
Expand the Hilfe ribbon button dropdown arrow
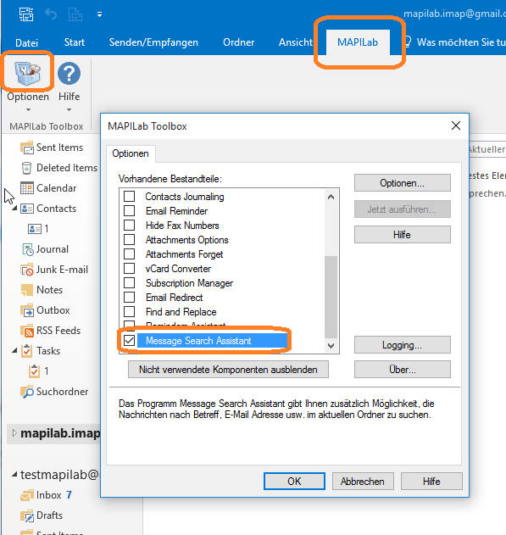tap(70, 110)
